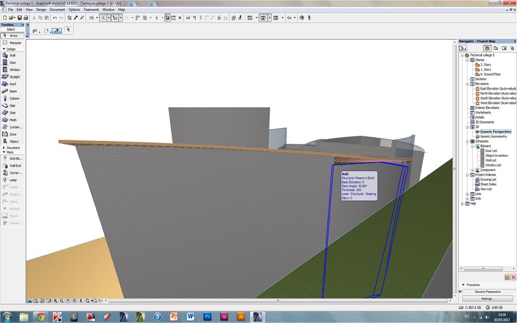This screenshot has width=517, height=323.
Task: Toggle the Marquee tool
Action: coord(14,43)
